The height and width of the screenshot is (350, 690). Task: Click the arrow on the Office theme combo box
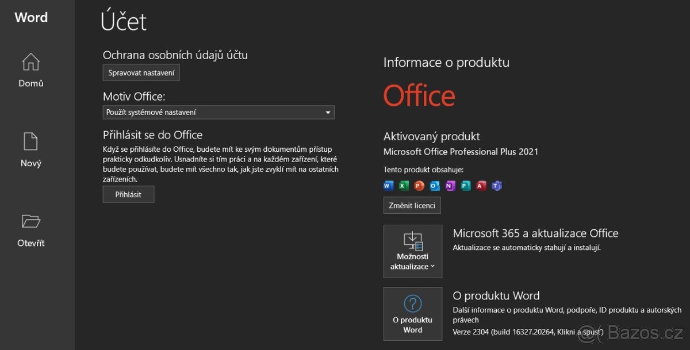tap(328, 113)
